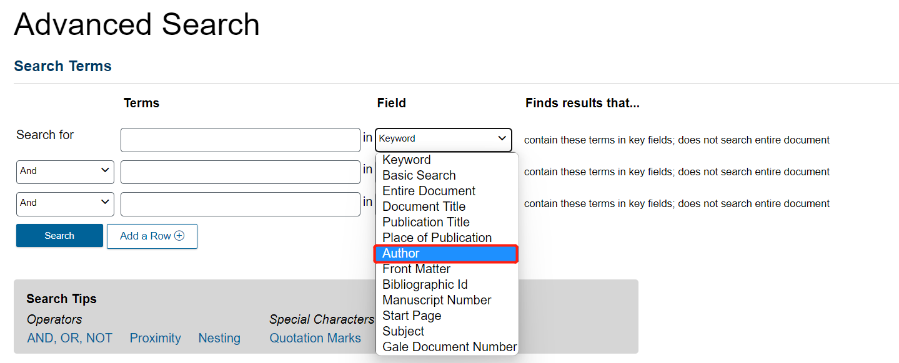
Task: Click the Add a Row button
Action: 152,236
